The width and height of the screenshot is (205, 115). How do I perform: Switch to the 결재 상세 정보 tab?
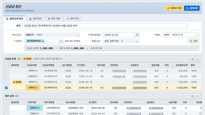tap(15, 19)
